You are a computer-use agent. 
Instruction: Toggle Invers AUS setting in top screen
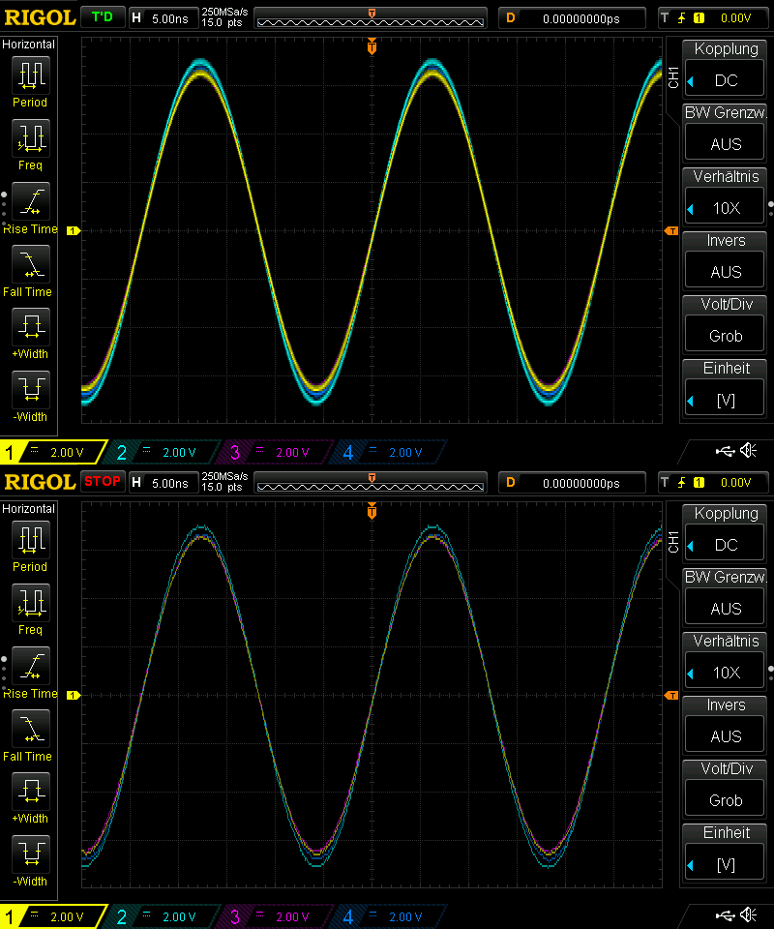(725, 261)
